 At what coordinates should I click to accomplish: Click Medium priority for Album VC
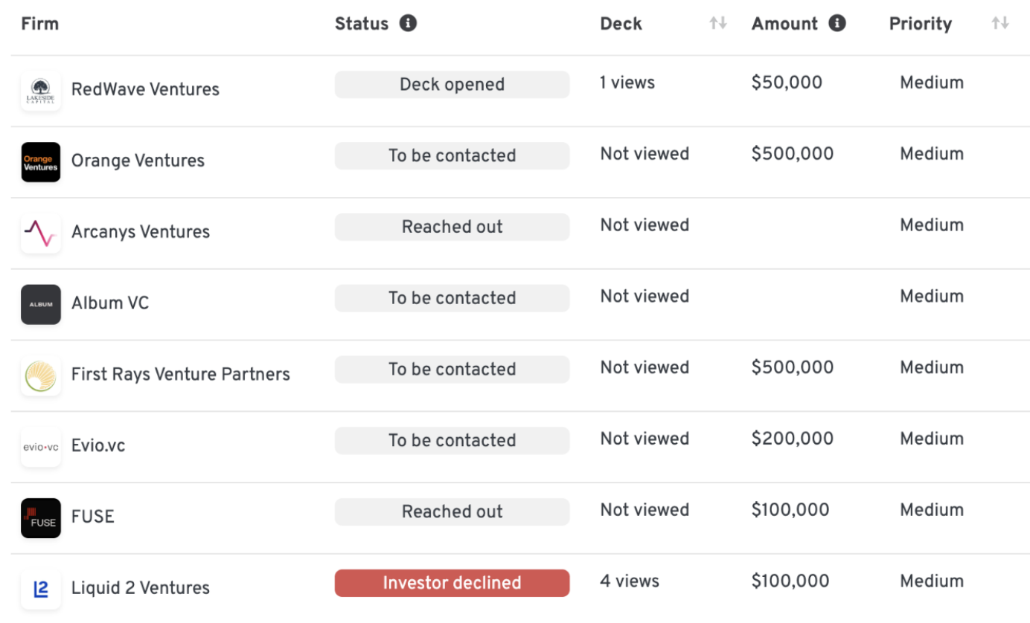pos(932,296)
